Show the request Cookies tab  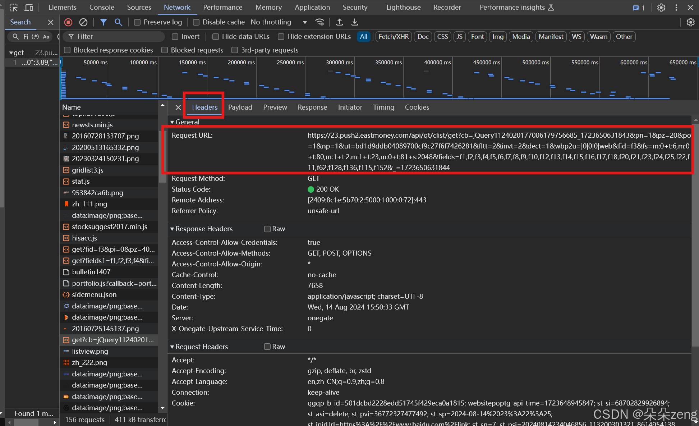[x=417, y=107]
